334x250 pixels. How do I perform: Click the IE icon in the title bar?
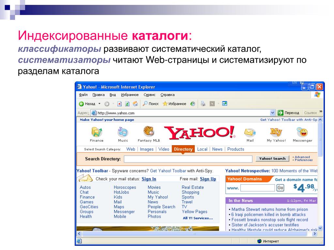click(x=79, y=87)
